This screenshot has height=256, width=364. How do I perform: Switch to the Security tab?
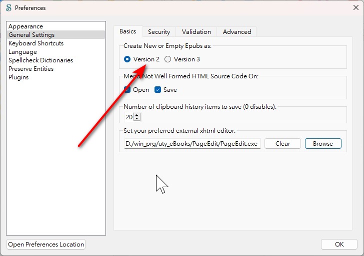click(159, 31)
